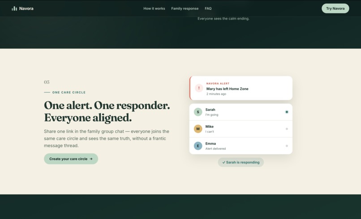Click Sarah's name in the list

pos(210,109)
